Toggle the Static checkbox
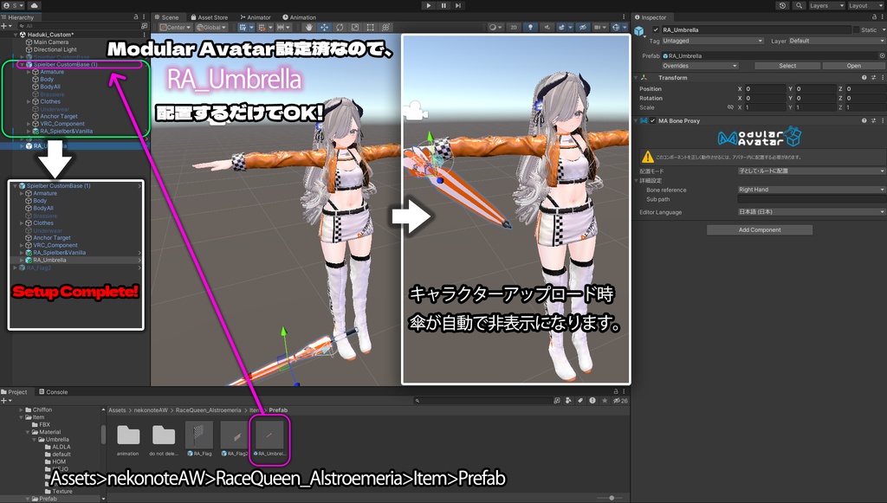This screenshot has width=887, height=503. coord(857,30)
